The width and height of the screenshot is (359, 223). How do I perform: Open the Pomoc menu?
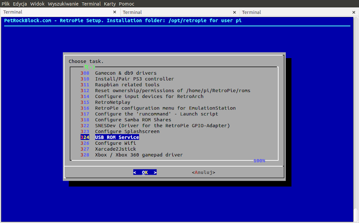tap(127, 4)
